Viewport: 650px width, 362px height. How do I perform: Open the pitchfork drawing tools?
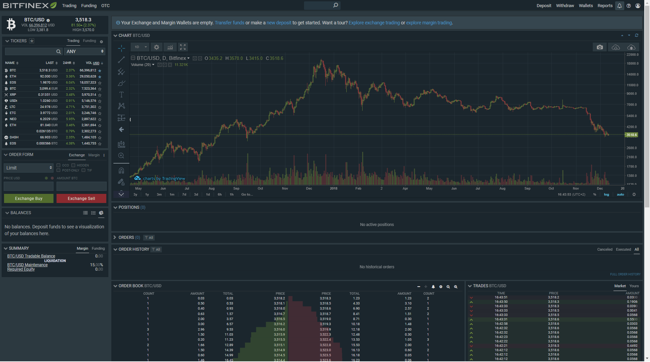121,72
